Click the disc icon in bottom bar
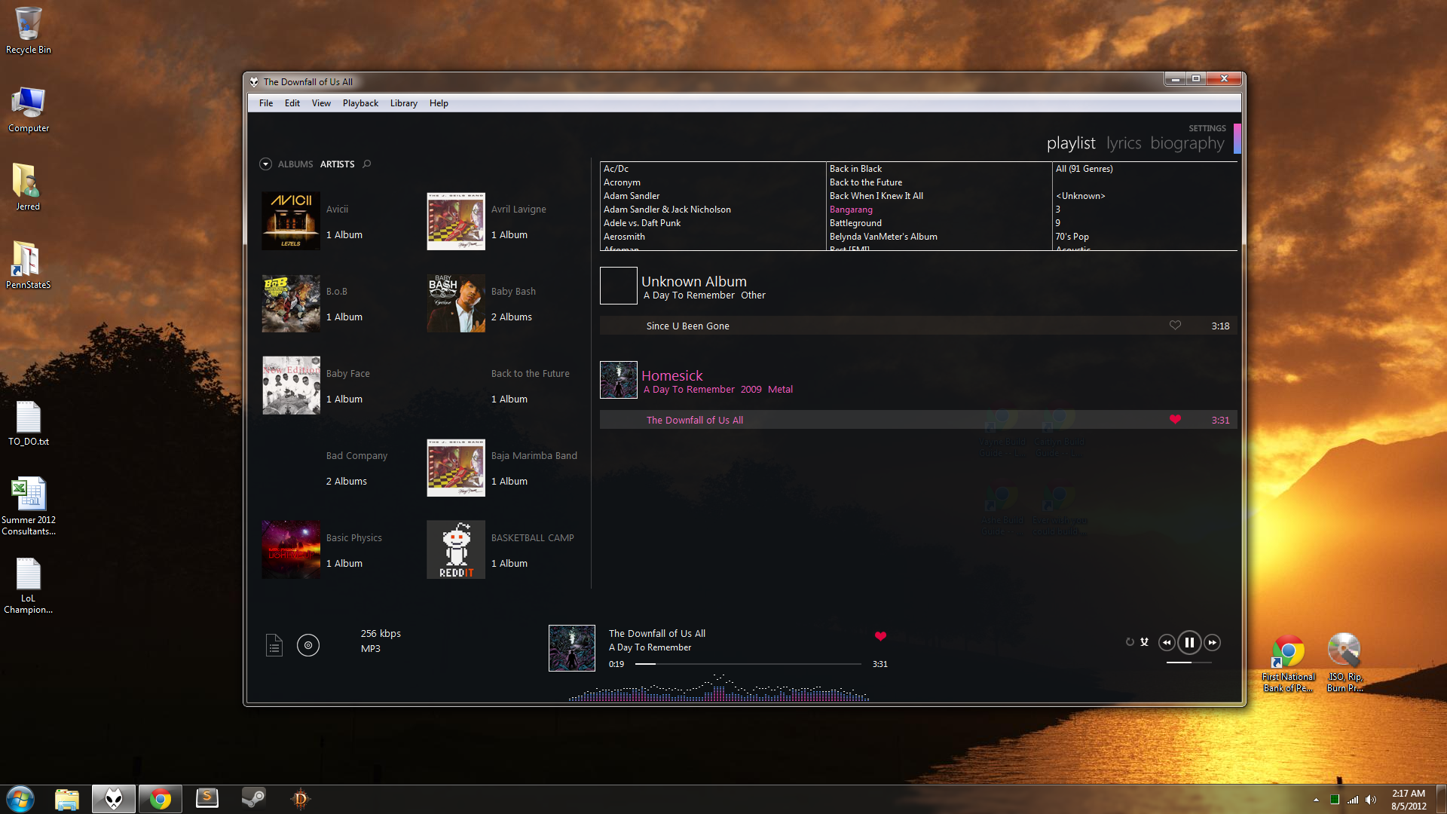Screen dimensions: 1447x814 pos(308,645)
